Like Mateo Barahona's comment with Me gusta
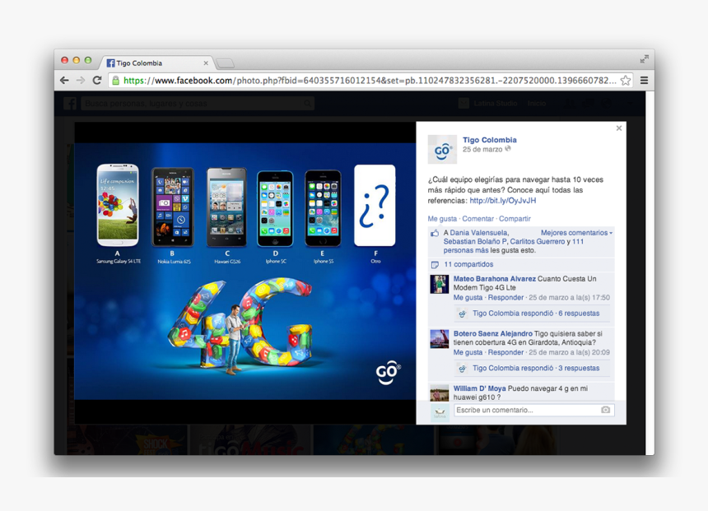 pyautogui.click(x=468, y=298)
